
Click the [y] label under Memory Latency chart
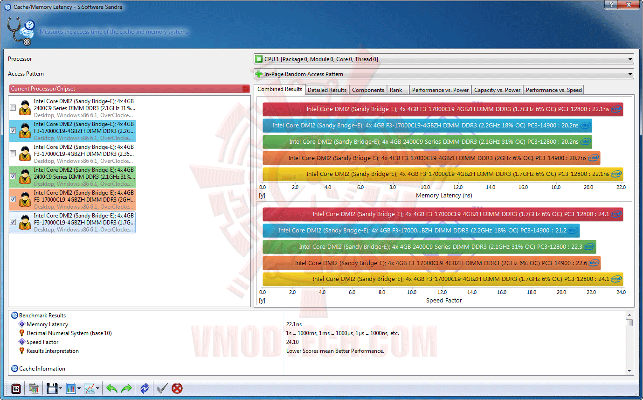tap(262, 196)
